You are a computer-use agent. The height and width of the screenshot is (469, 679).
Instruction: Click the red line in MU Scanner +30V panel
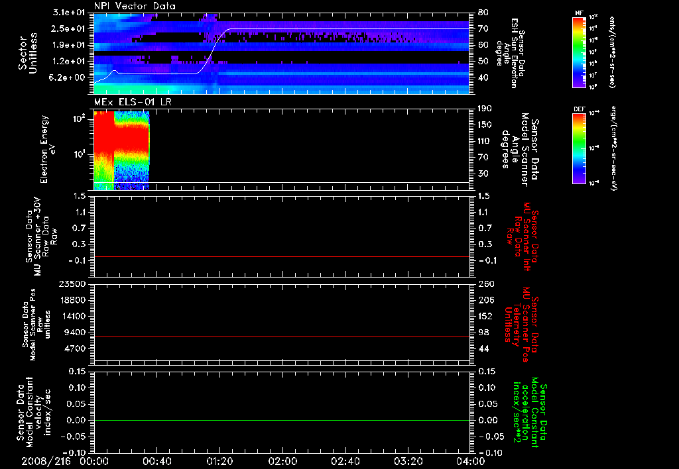281,257
